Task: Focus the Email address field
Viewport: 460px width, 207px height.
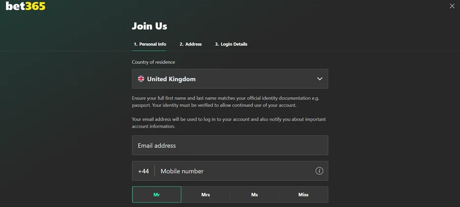Action: (230, 145)
